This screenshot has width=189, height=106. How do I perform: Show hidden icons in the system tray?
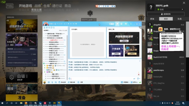point(160,103)
